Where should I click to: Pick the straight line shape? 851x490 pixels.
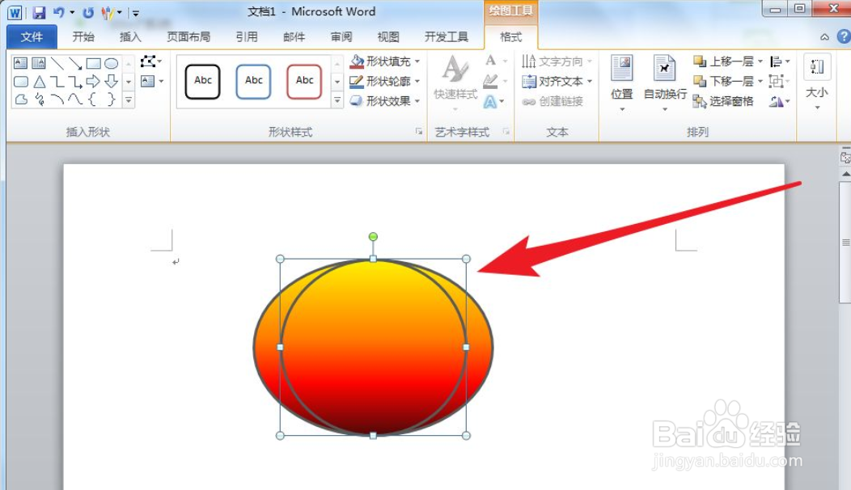coord(57,64)
